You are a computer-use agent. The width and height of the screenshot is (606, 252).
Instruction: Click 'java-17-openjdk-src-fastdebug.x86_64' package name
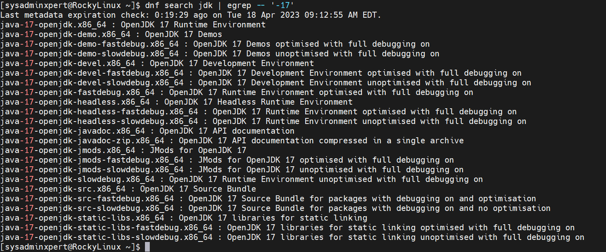click(87, 198)
